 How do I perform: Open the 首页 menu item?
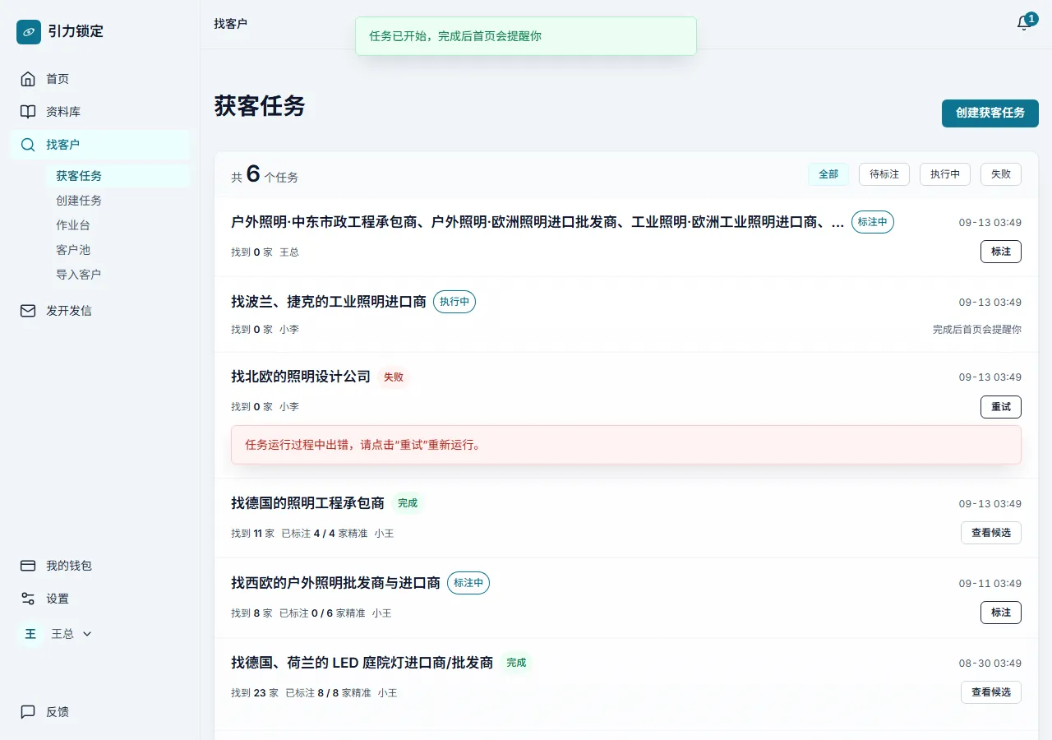point(100,79)
